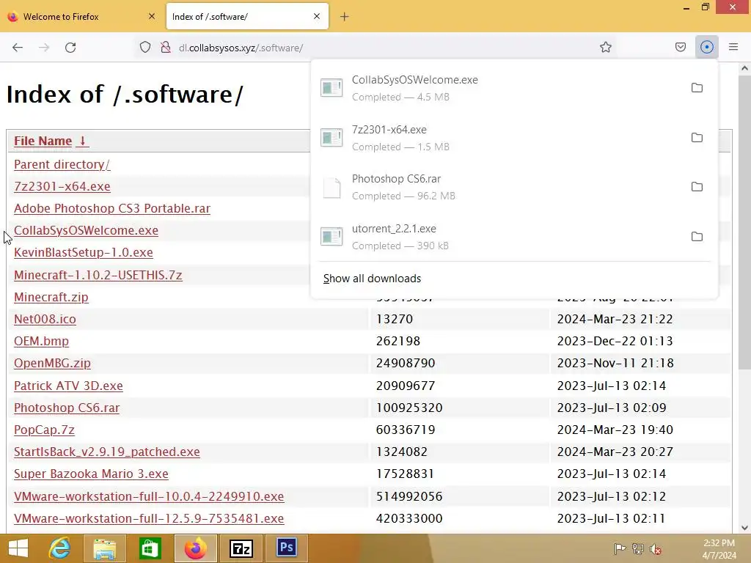Download the Minecraft.zip file

[51, 298]
